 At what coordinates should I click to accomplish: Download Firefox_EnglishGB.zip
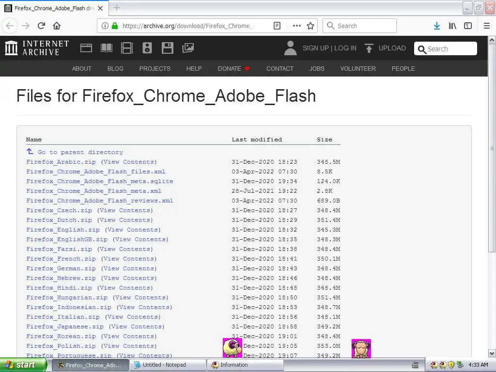coord(67,239)
